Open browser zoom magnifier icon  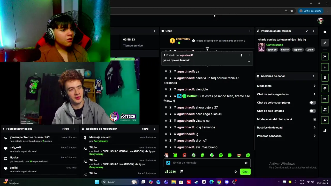286,11
